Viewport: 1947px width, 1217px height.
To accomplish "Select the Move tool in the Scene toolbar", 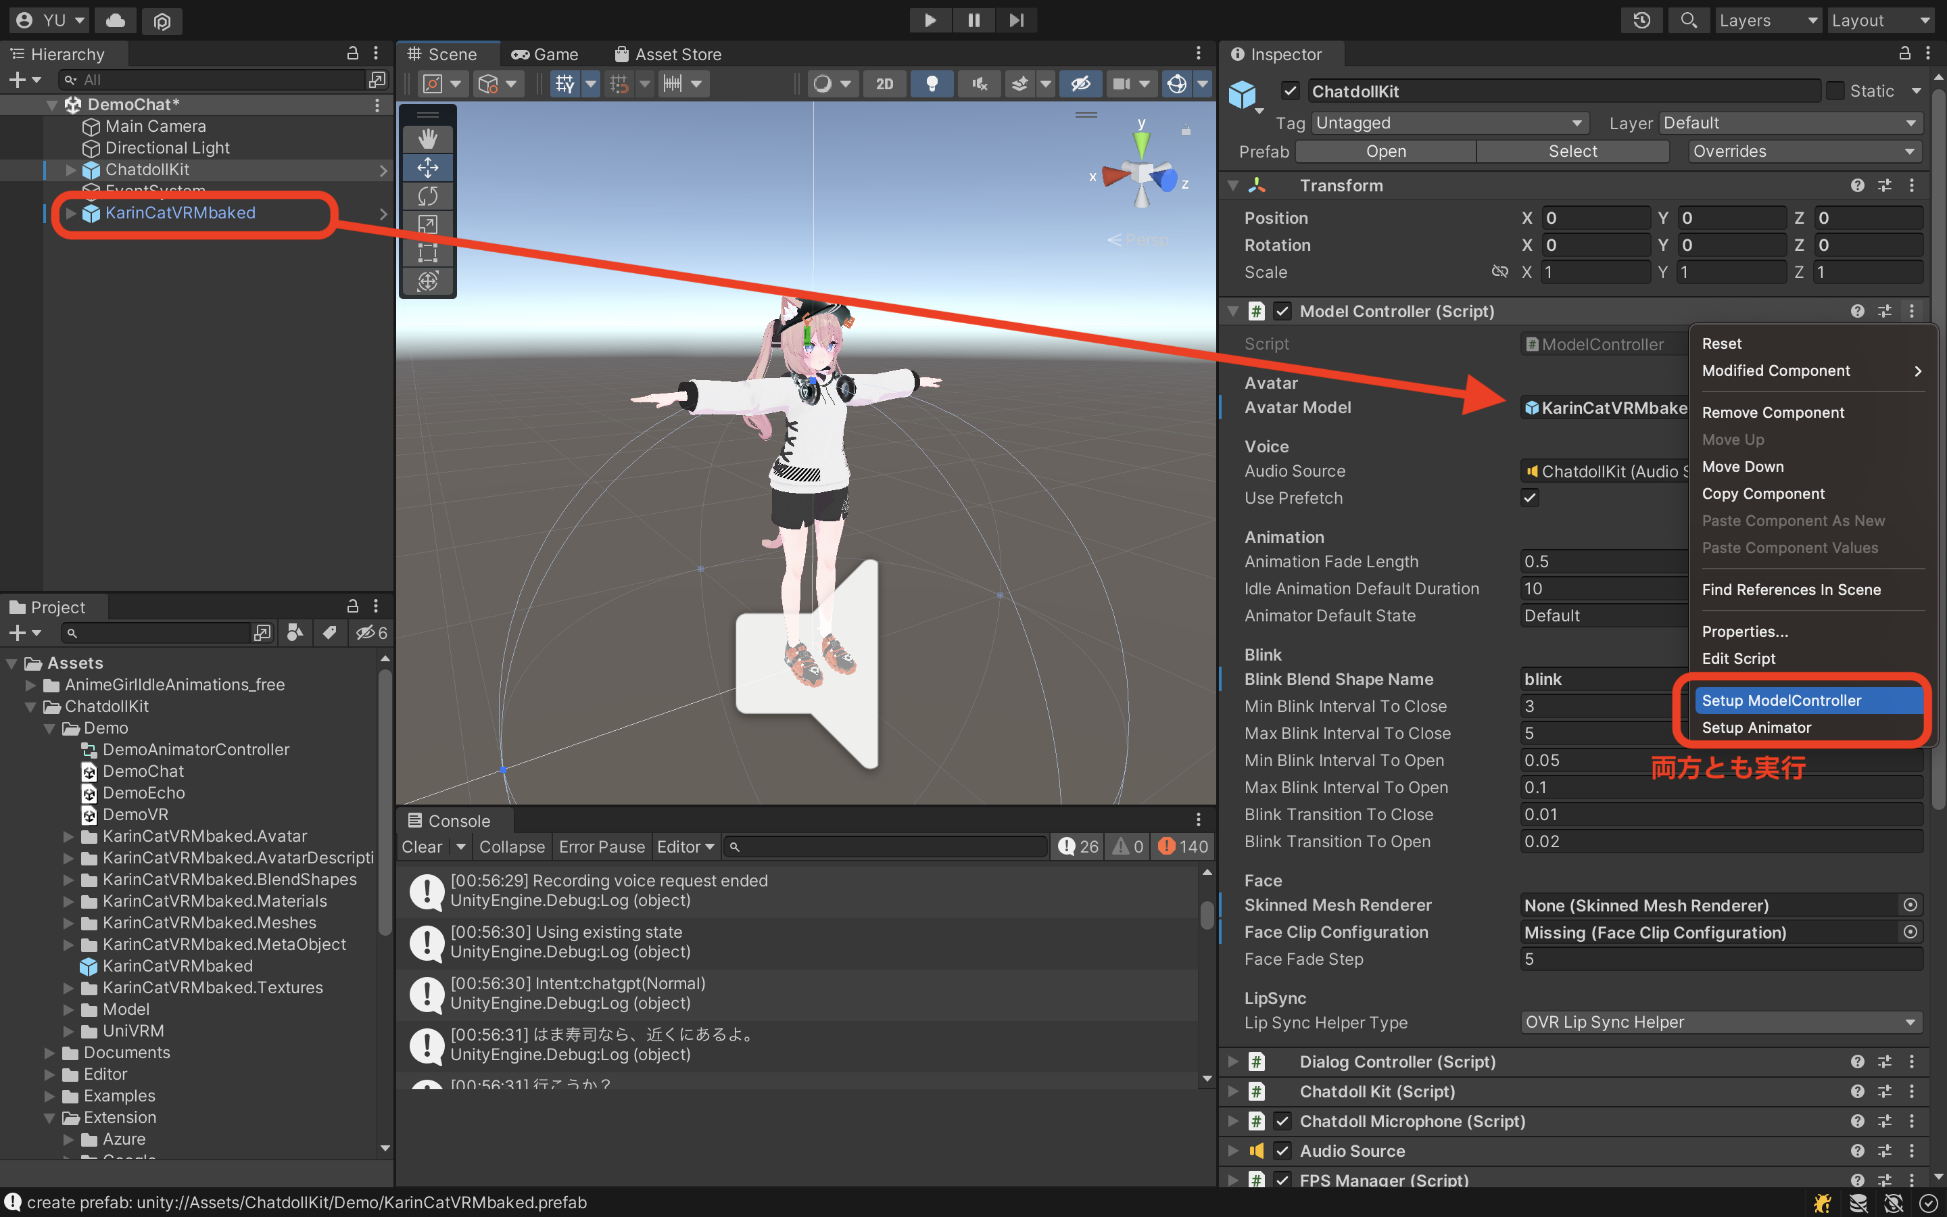I will (x=429, y=168).
